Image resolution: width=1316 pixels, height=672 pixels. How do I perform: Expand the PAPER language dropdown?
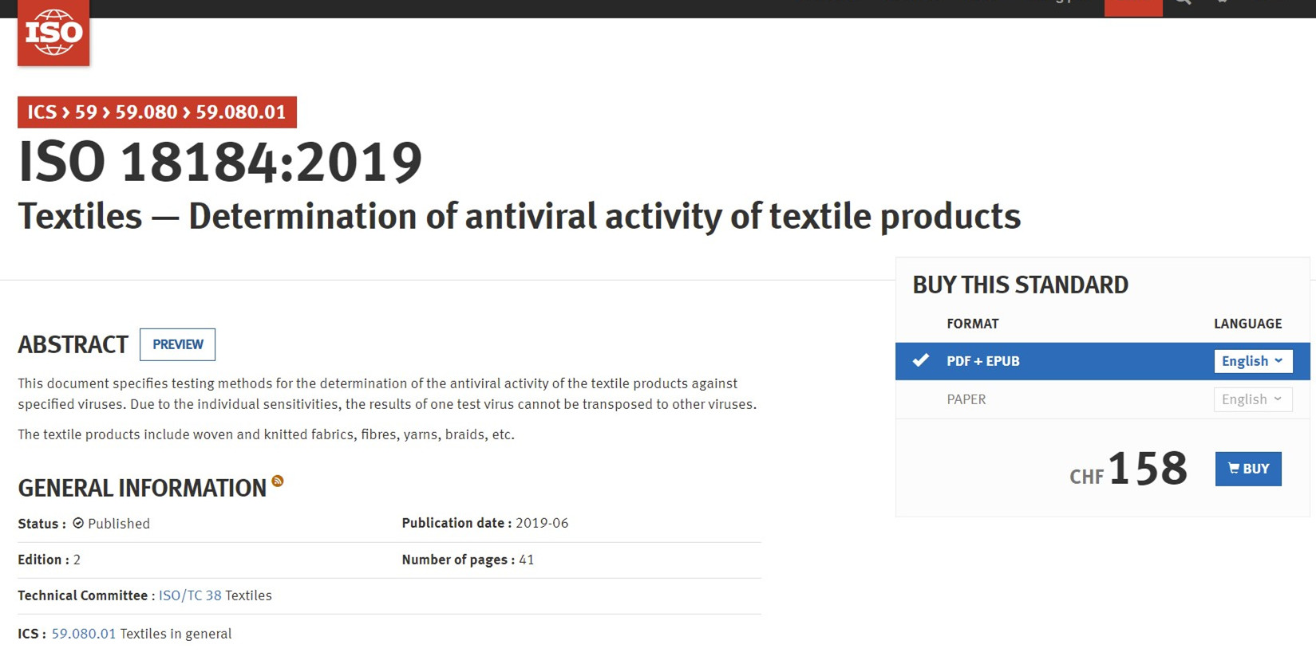click(x=1252, y=399)
